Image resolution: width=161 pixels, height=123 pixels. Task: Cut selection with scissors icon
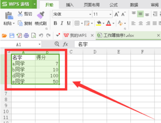pyautogui.click(x=20, y=14)
